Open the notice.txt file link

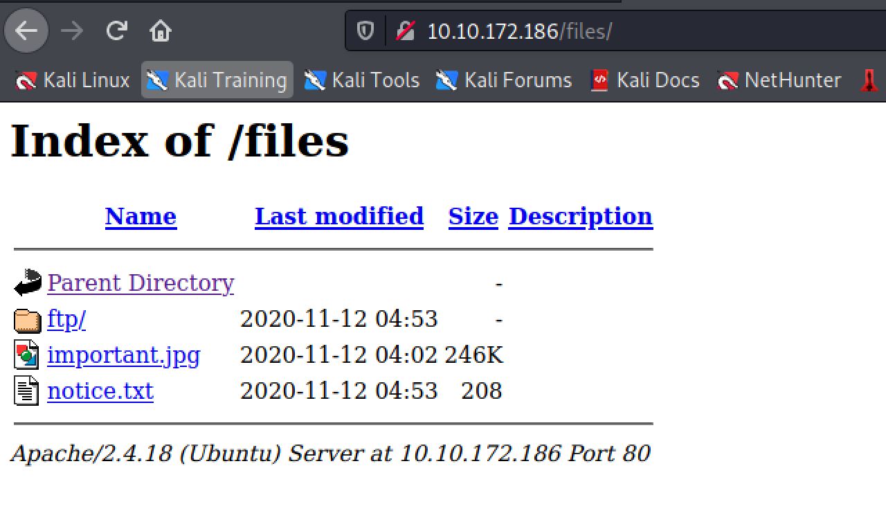click(100, 391)
